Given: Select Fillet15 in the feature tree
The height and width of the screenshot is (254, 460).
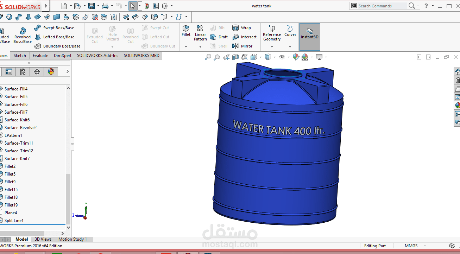Looking at the screenshot, I should [11, 190].
